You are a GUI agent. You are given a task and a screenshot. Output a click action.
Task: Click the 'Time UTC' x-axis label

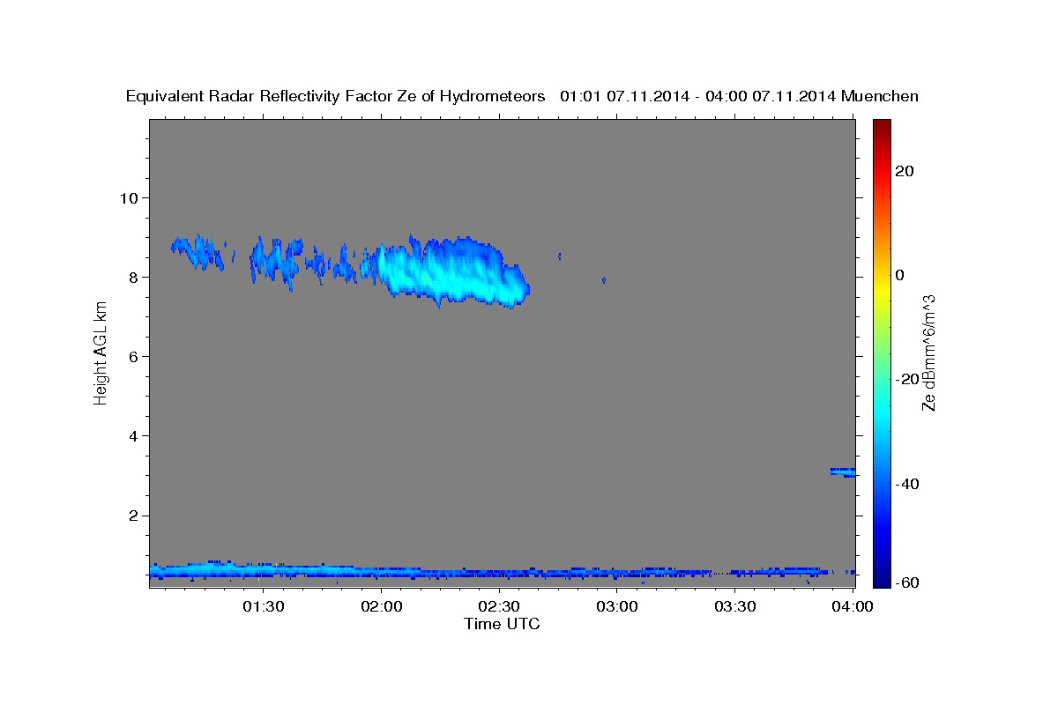point(502,624)
